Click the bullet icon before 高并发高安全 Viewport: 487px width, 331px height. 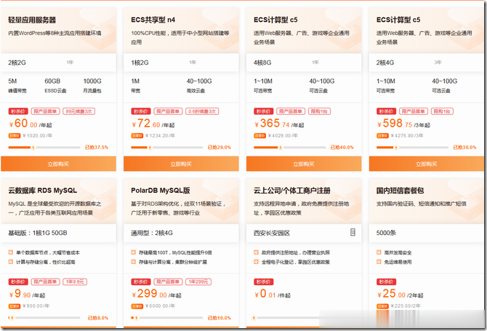379,252
